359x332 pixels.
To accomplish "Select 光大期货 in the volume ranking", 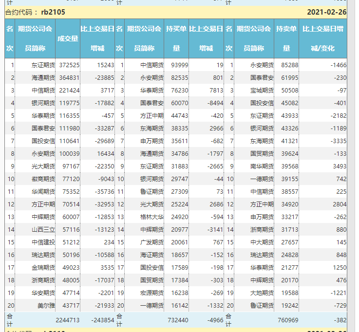I will (x=43, y=166).
